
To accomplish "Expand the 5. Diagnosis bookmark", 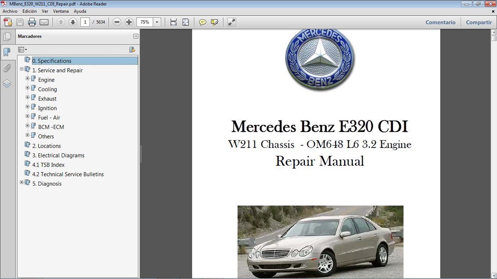I will 22,182.
